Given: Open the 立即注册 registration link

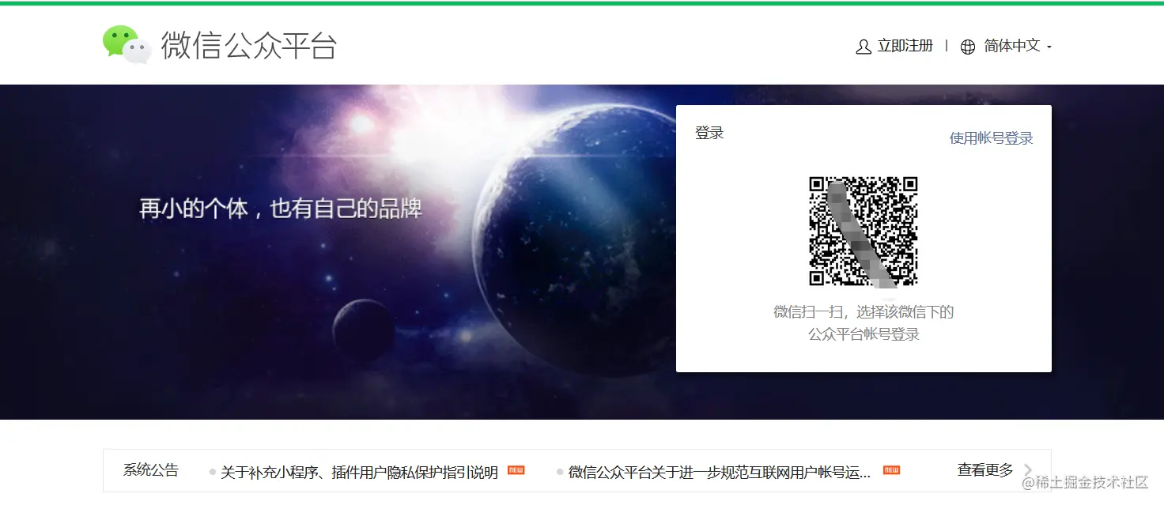Looking at the screenshot, I should (x=905, y=46).
